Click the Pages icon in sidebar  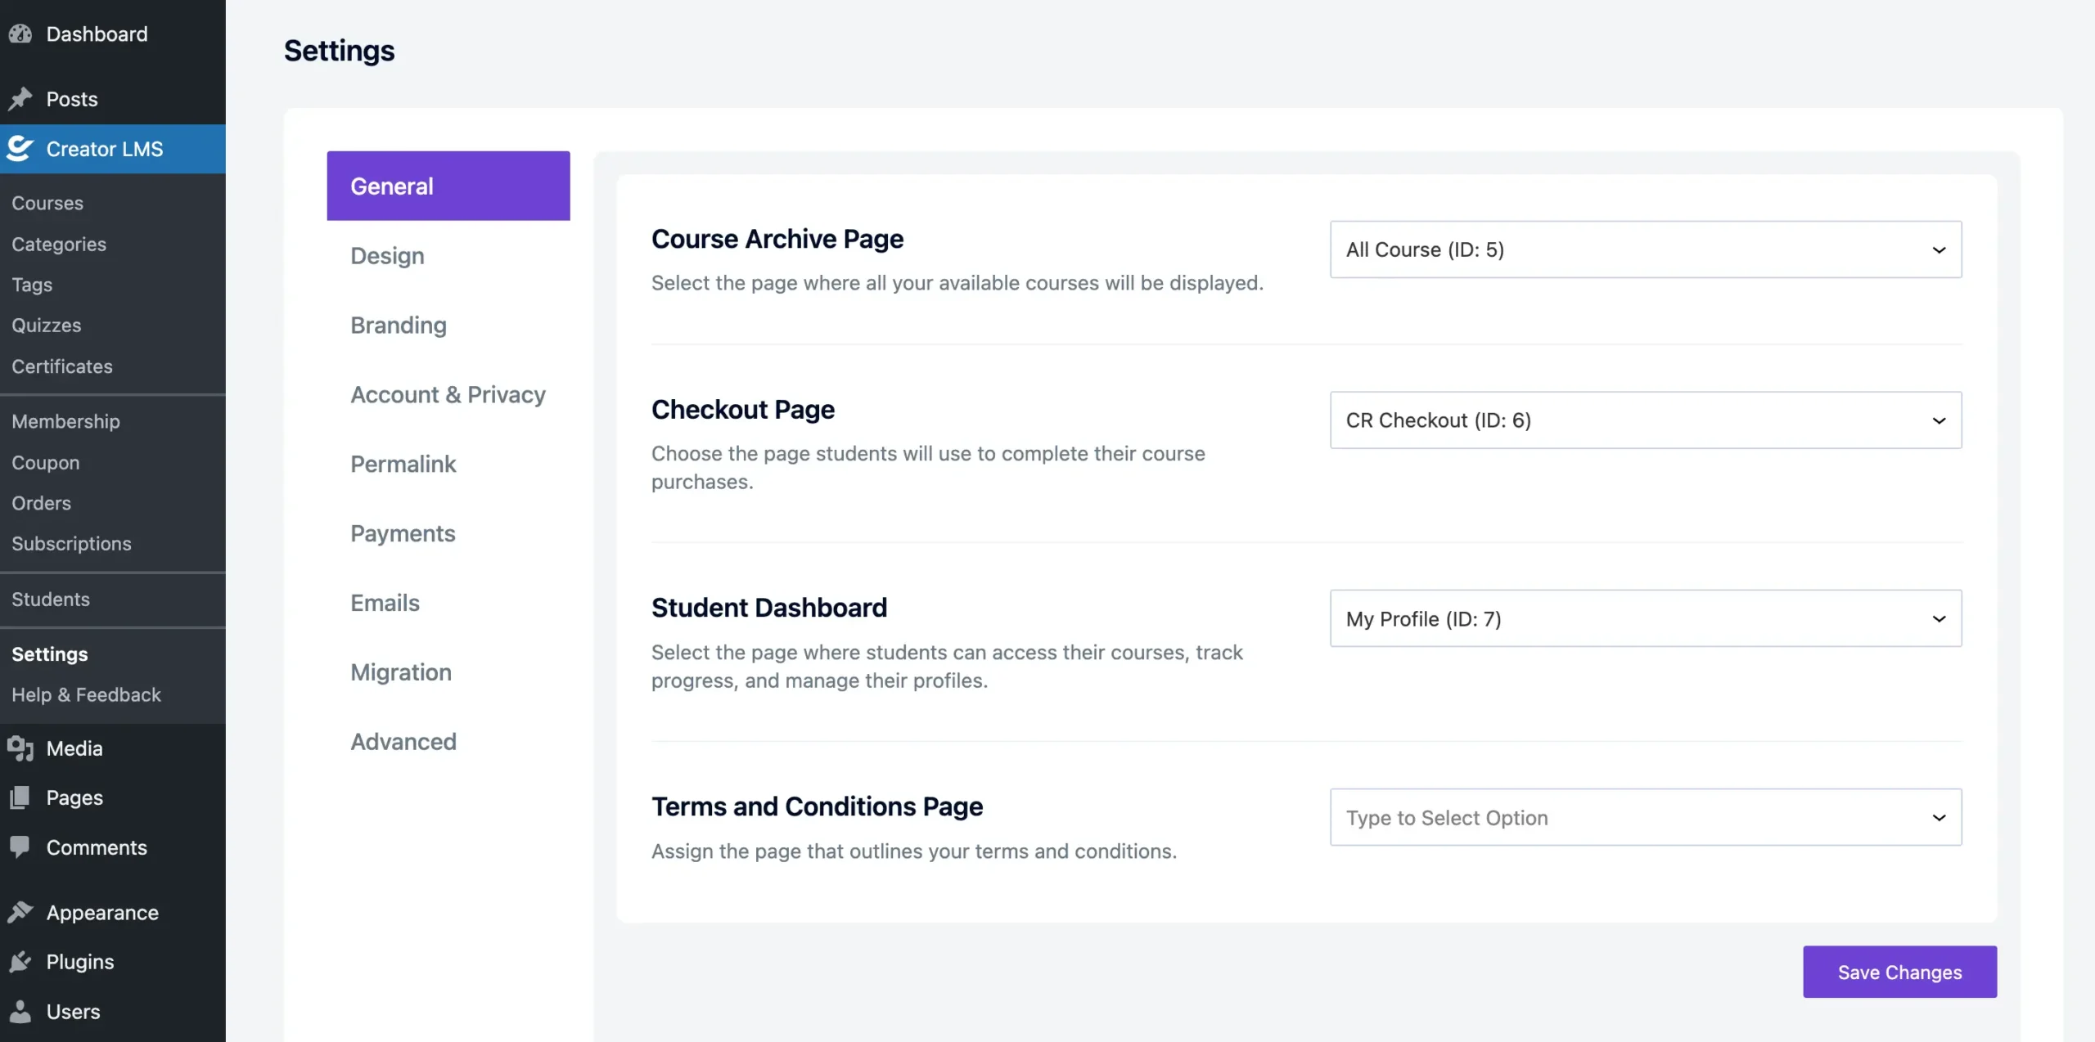pos(20,797)
